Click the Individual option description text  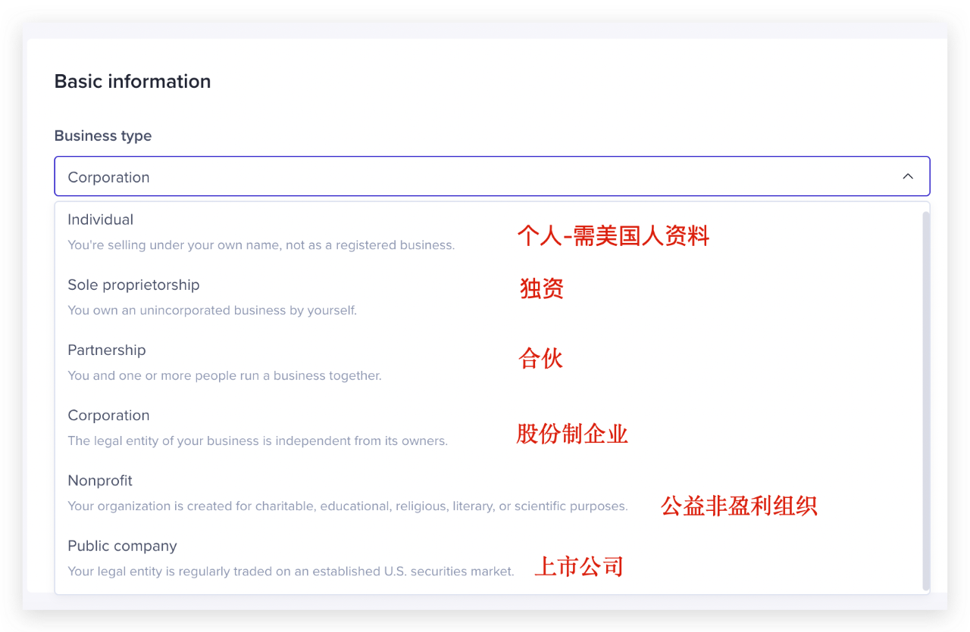(261, 244)
